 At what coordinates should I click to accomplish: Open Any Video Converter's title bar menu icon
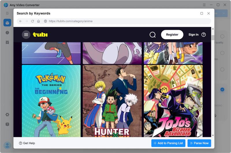[204, 5]
